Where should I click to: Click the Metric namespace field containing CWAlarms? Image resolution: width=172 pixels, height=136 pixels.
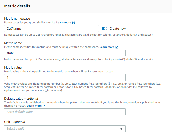(52, 29)
